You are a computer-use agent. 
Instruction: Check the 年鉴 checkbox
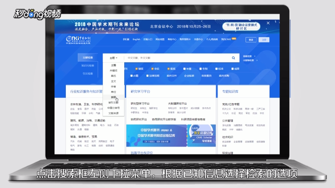click(x=184, y=69)
